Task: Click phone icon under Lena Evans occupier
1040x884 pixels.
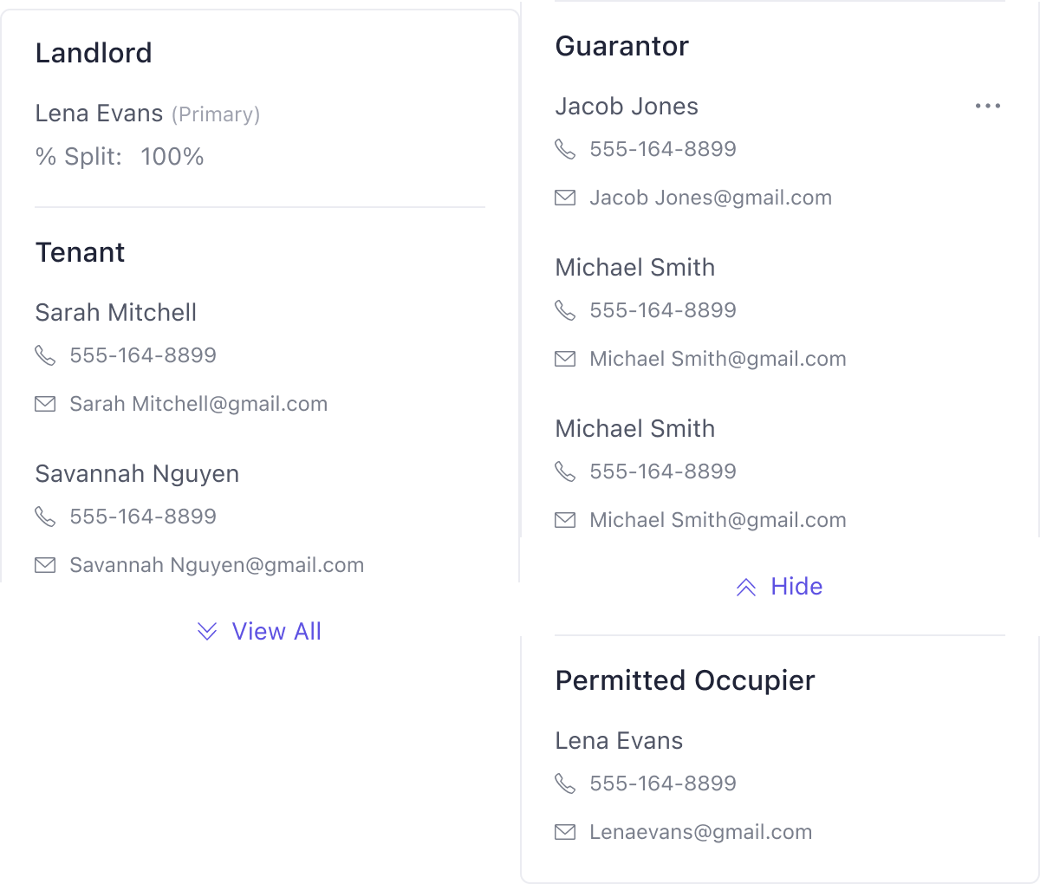Action: pos(565,783)
